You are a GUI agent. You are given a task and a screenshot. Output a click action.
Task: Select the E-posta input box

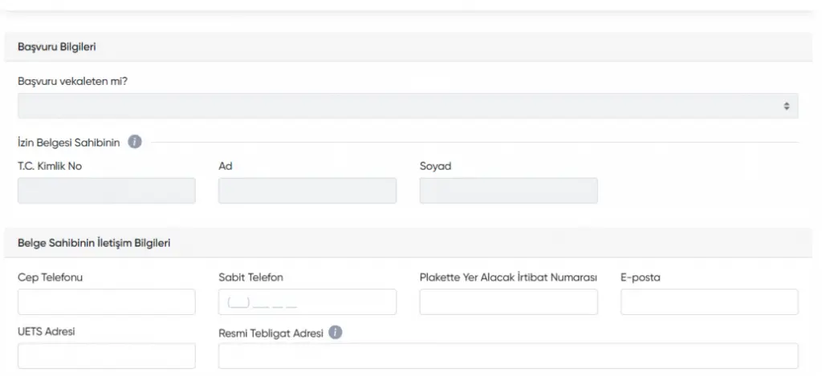tap(709, 302)
